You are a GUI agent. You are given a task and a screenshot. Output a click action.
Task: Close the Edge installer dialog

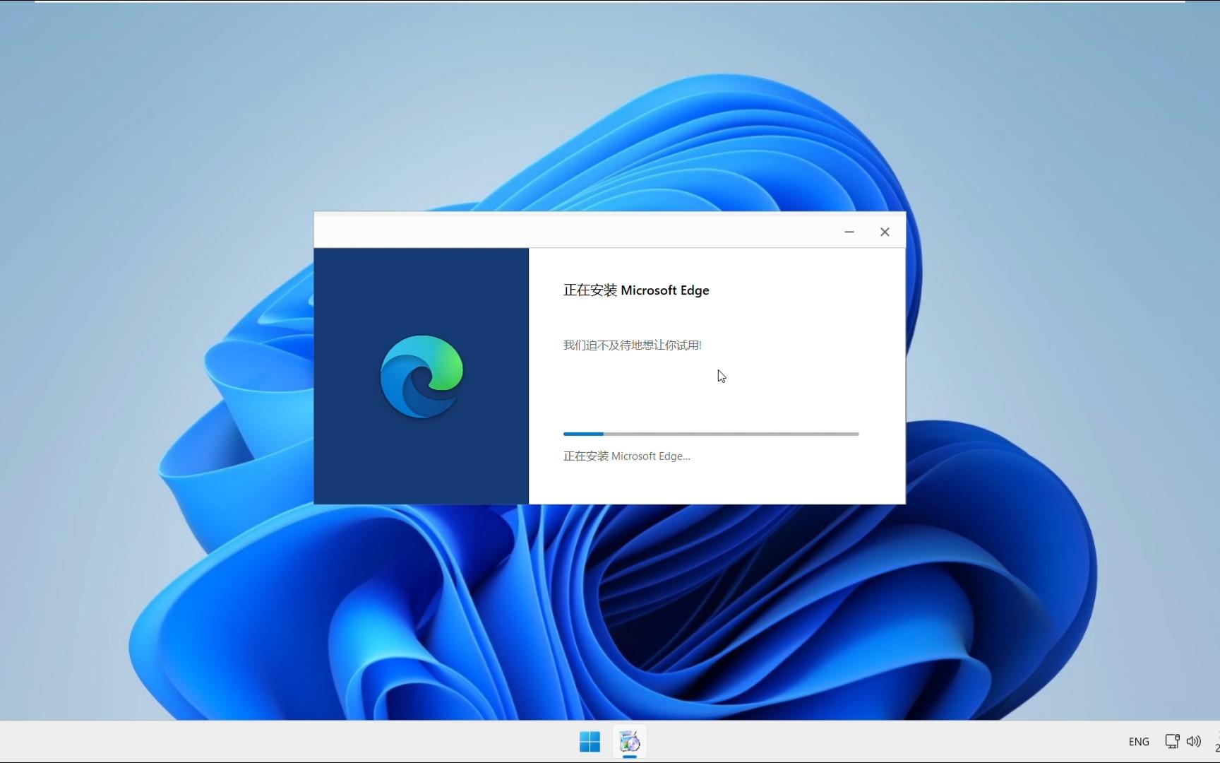(885, 232)
